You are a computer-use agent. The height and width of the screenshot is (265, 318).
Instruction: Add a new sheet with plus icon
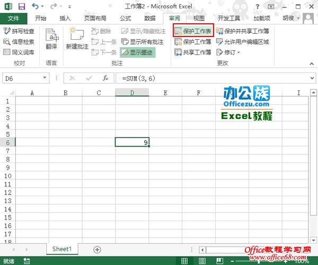[x=97, y=250]
